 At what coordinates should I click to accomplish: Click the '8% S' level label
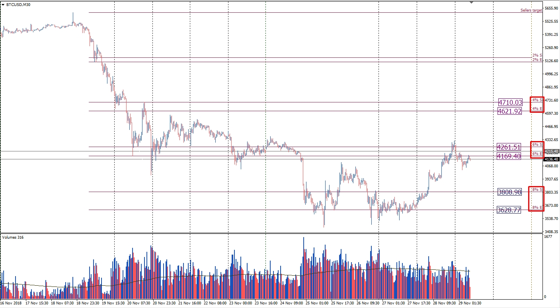537,190
